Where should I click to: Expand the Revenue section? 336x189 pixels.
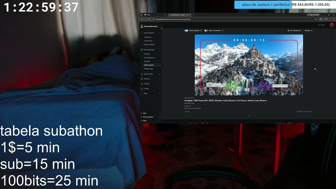160,79
